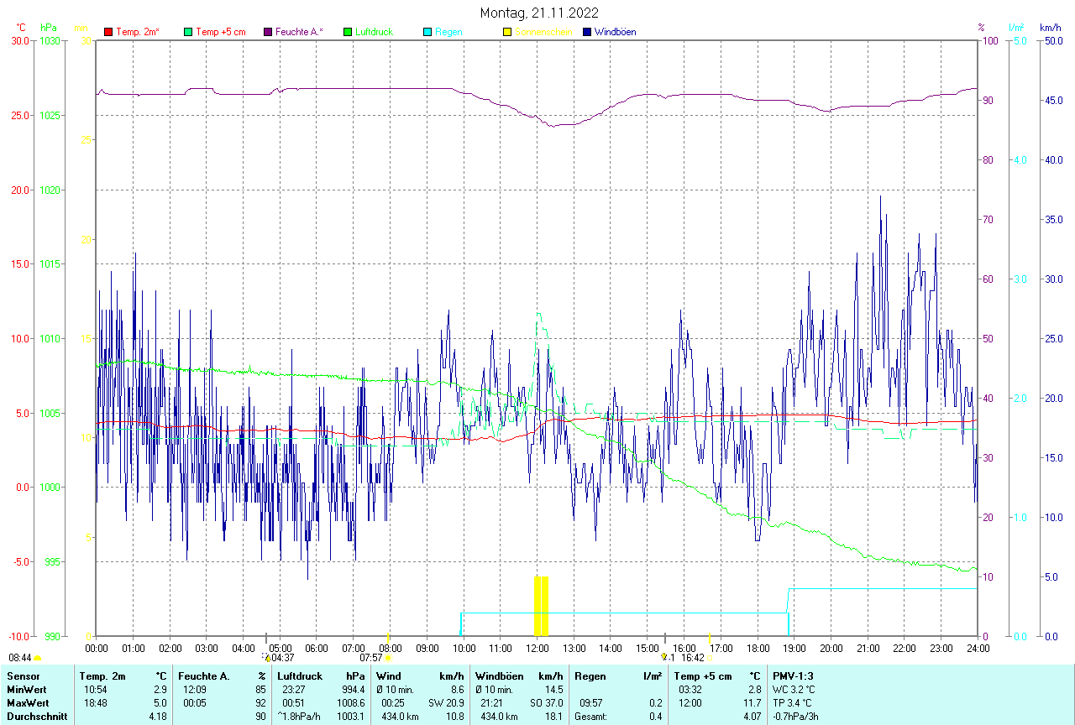The width and height of the screenshot is (1075, 725).
Task: Click the green Luftdruck legend swatch
Action: coord(348,32)
